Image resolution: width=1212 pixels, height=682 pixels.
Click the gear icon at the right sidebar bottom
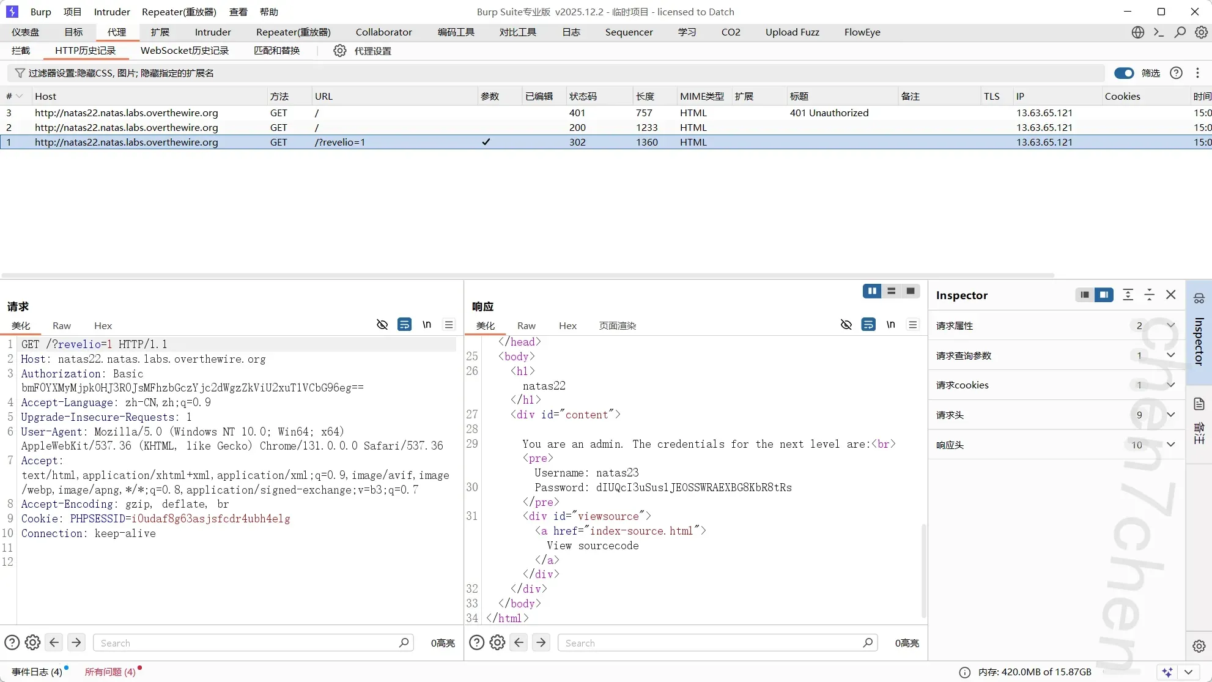pos(1199,646)
